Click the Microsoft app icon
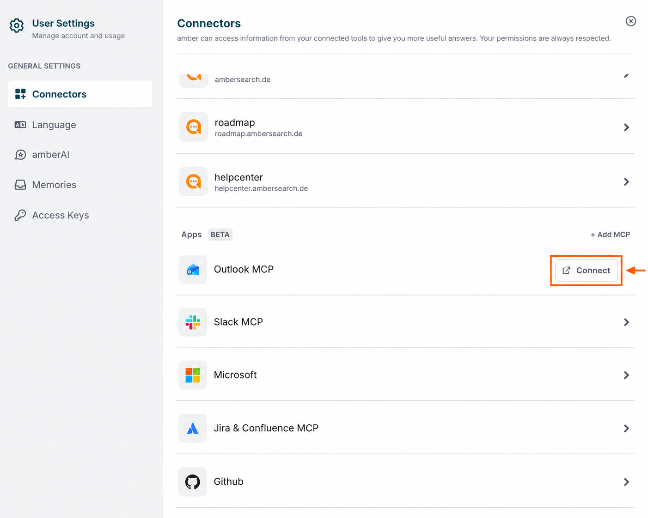The height and width of the screenshot is (518, 648). pos(193,375)
